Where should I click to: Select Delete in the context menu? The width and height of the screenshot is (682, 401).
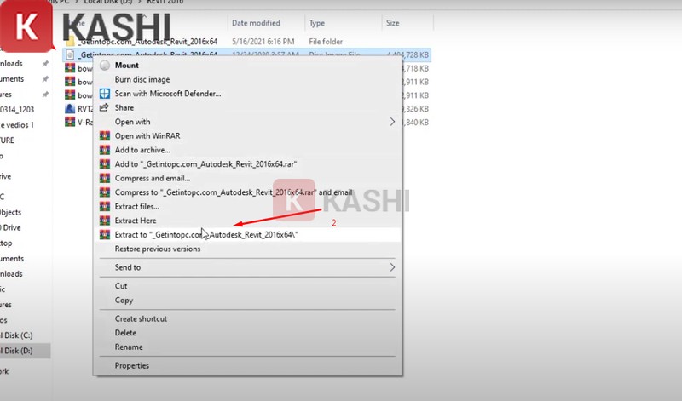pyautogui.click(x=125, y=333)
